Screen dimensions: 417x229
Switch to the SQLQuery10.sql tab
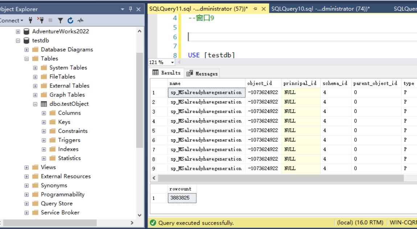320,9
